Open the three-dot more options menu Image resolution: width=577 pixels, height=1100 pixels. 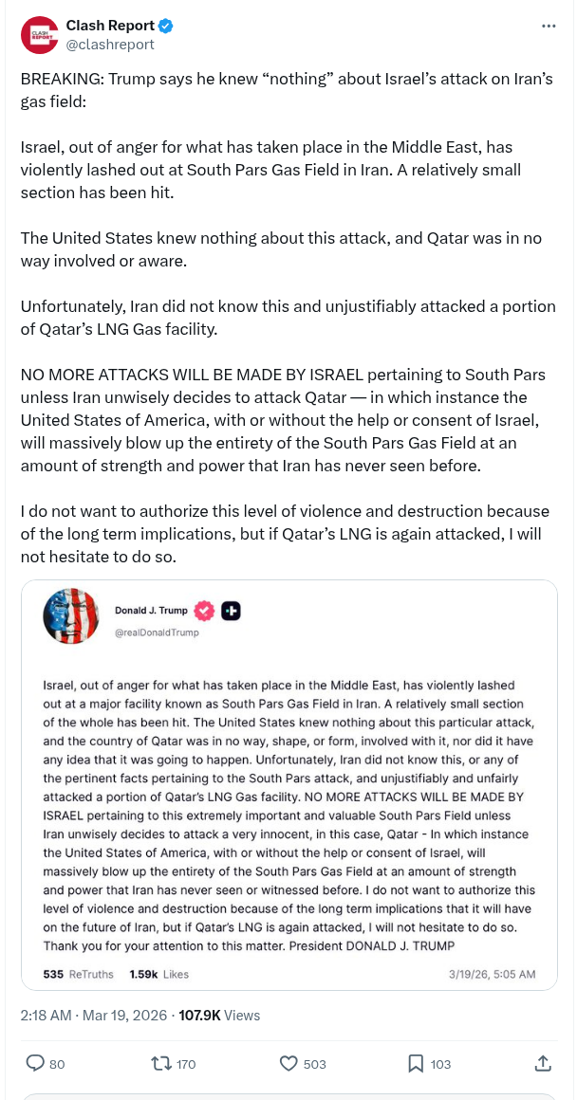pyautogui.click(x=549, y=26)
